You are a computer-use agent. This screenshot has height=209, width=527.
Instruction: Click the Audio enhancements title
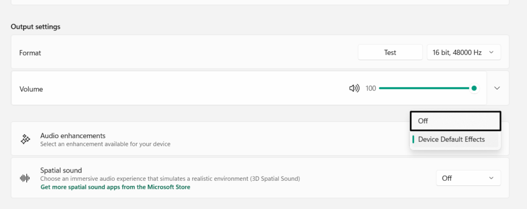[73, 136]
